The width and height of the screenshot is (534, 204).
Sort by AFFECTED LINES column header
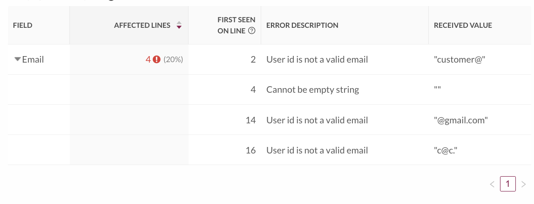(x=142, y=25)
